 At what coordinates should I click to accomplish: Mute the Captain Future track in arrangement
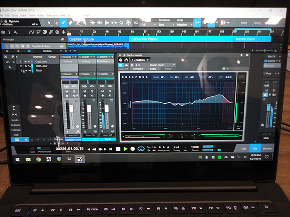pyautogui.click(x=12, y=46)
